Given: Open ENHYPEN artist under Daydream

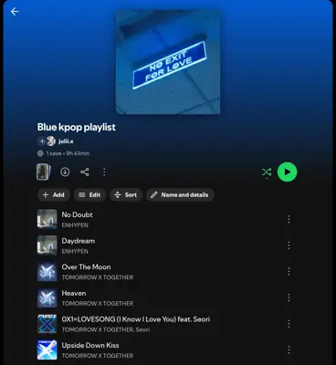Looking at the screenshot, I should point(75,252).
